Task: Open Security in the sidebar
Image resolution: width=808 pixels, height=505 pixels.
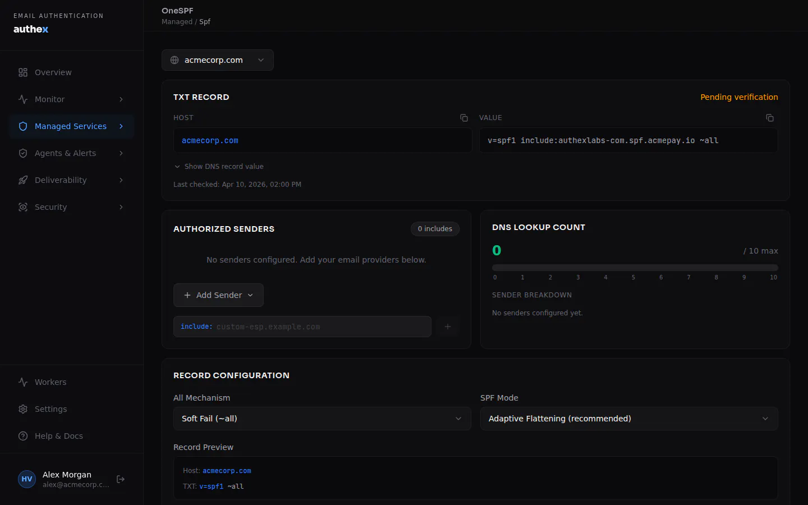Action: tap(72, 207)
